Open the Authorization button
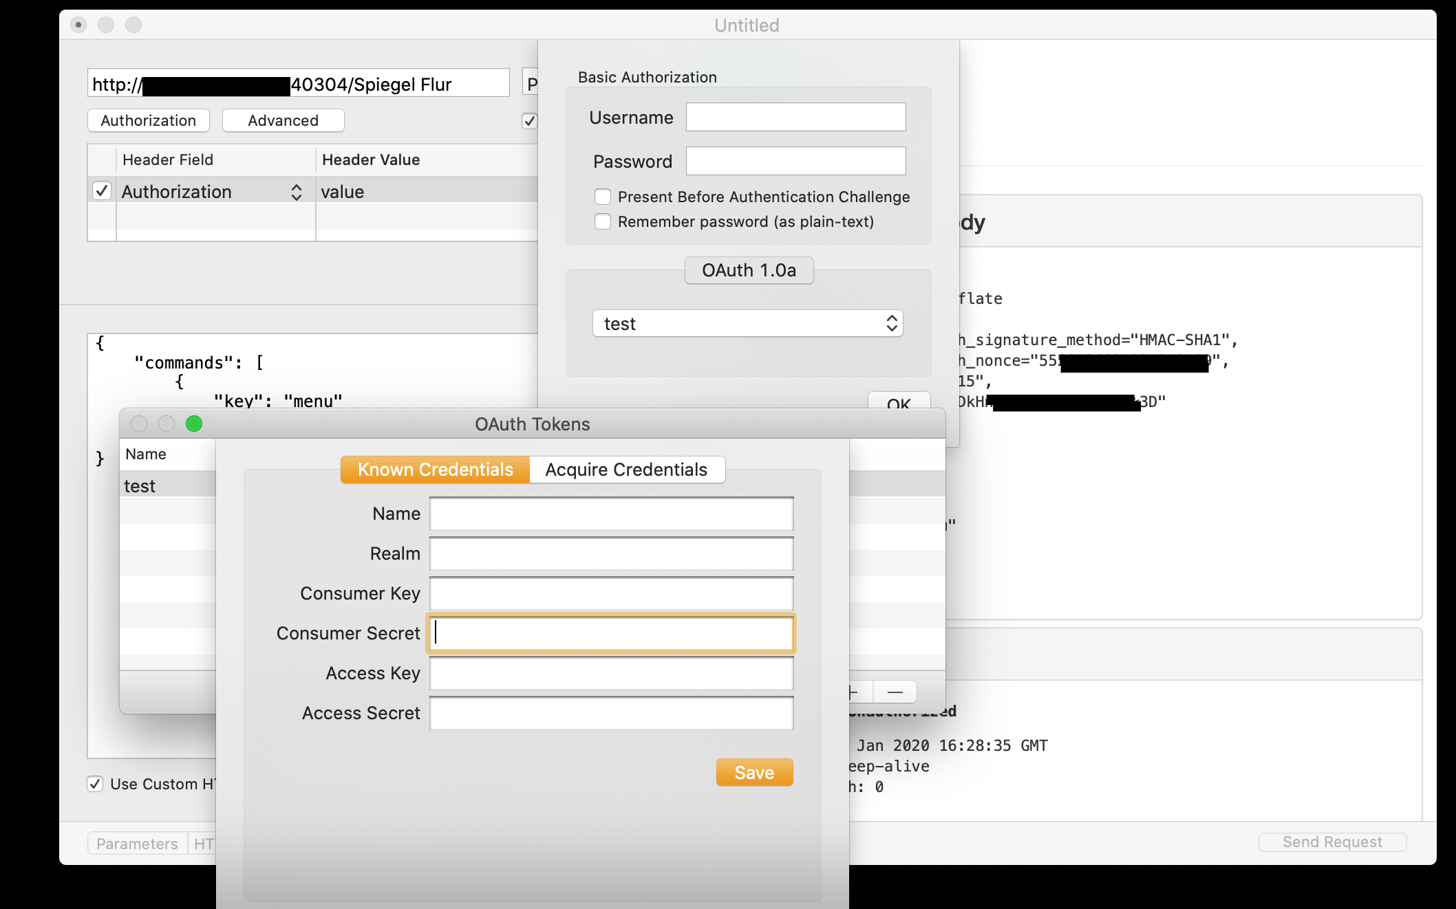 (149, 120)
